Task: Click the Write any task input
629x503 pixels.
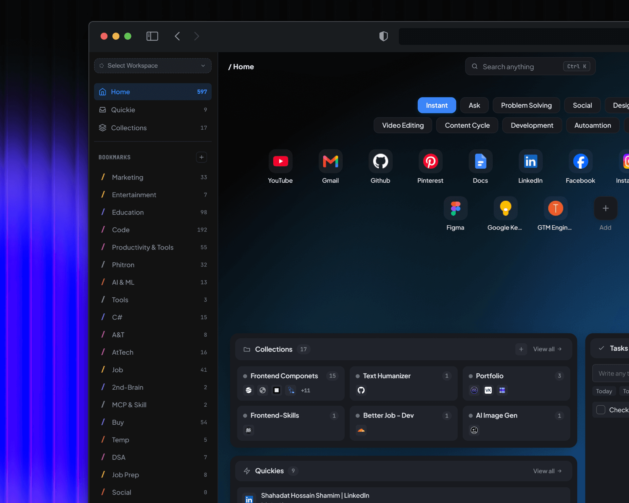Action: click(x=611, y=373)
